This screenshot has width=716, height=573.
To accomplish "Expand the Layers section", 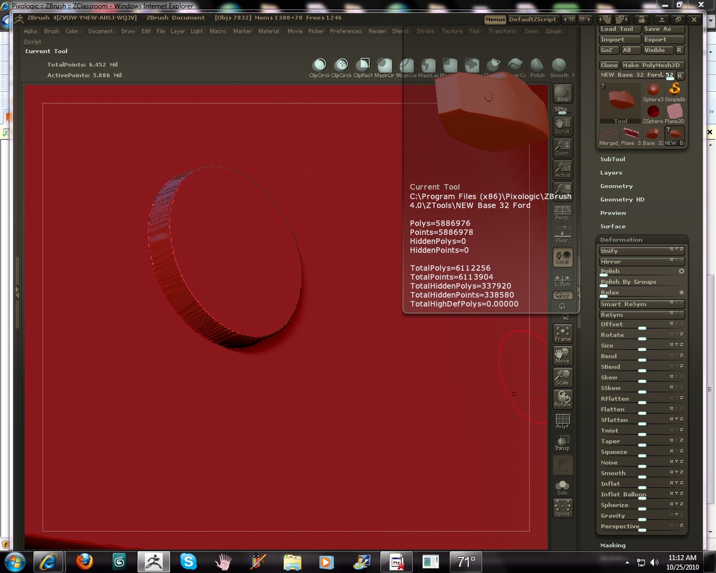I will [x=611, y=173].
